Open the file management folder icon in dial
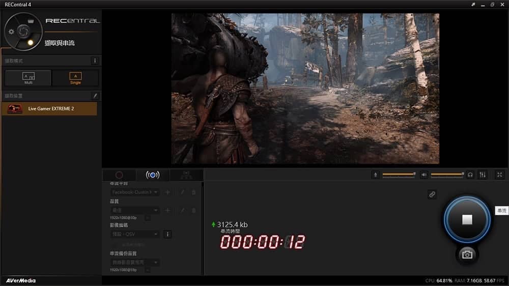Image resolution: width=509 pixels, height=286 pixels. click(31, 21)
